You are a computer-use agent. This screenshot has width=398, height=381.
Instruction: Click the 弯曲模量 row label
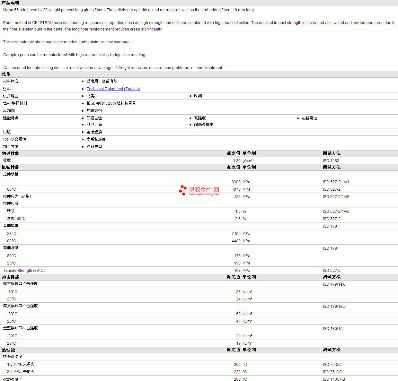[11, 226]
